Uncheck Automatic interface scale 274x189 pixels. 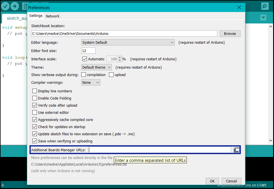[84, 59]
